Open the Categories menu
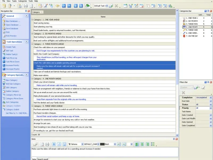The width and height of the screenshot is (213, 160). [x=22, y=1]
